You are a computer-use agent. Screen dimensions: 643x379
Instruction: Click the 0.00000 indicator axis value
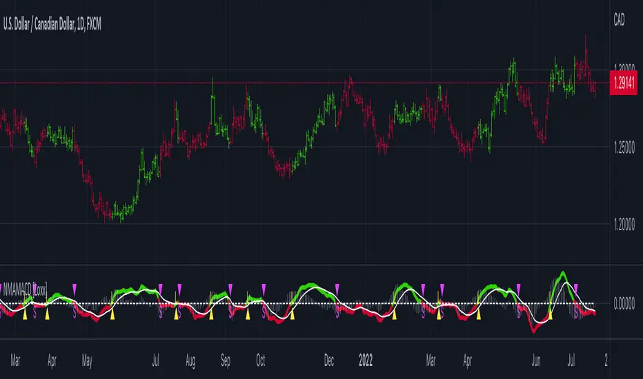(624, 304)
